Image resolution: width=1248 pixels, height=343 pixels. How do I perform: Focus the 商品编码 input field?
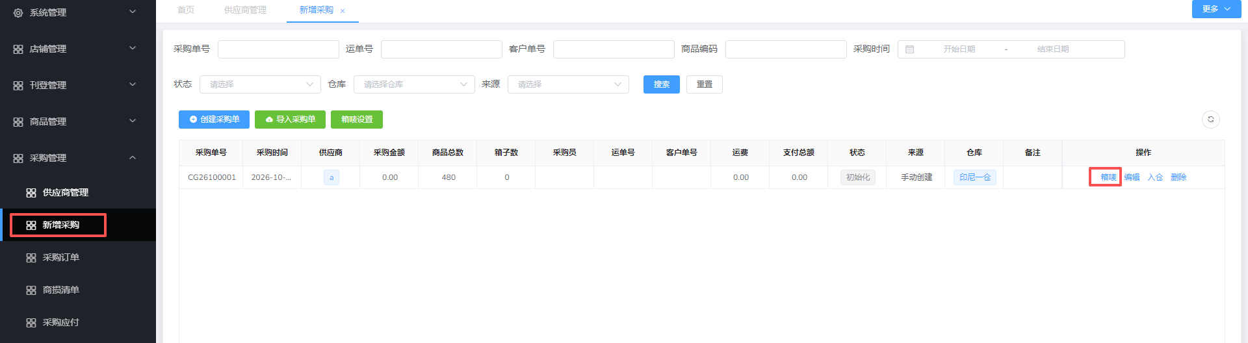[786, 49]
